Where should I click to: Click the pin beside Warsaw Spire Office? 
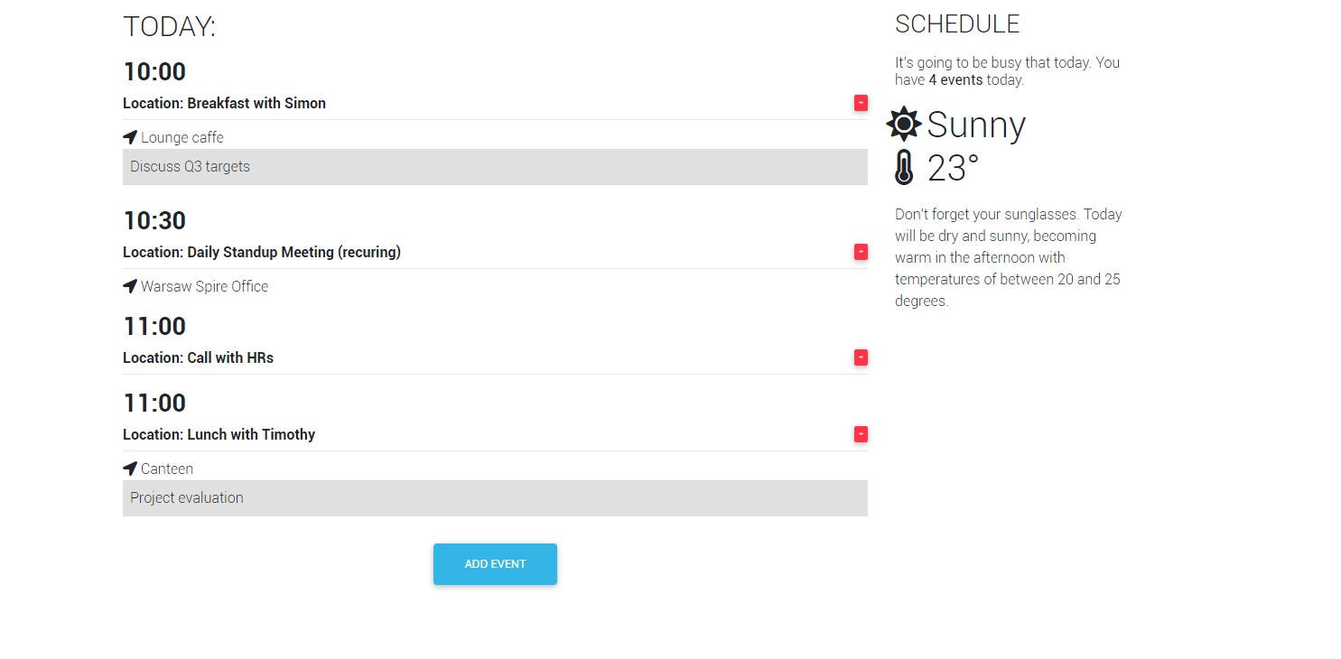tap(129, 285)
